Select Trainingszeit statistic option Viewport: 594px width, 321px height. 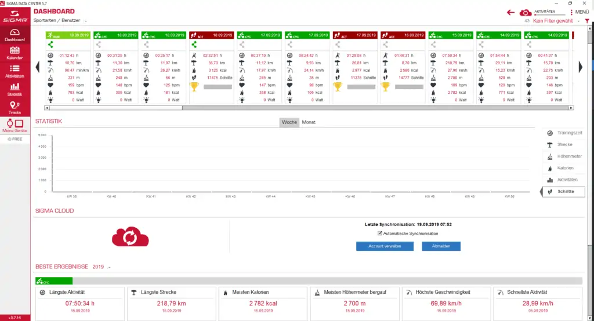[x=564, y=133]
